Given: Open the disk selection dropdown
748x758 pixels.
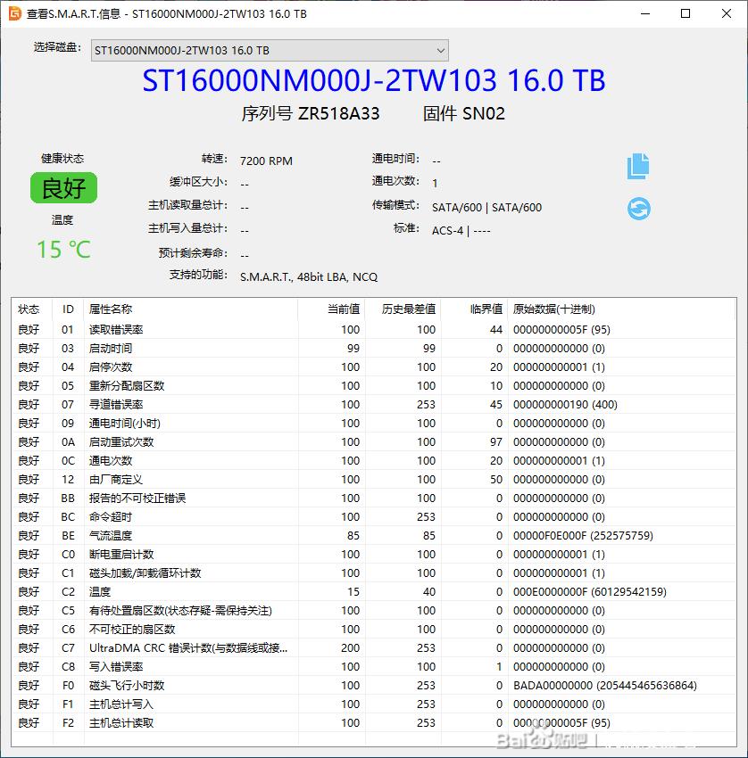Looking at the screenshot, I should coord(270,50).
